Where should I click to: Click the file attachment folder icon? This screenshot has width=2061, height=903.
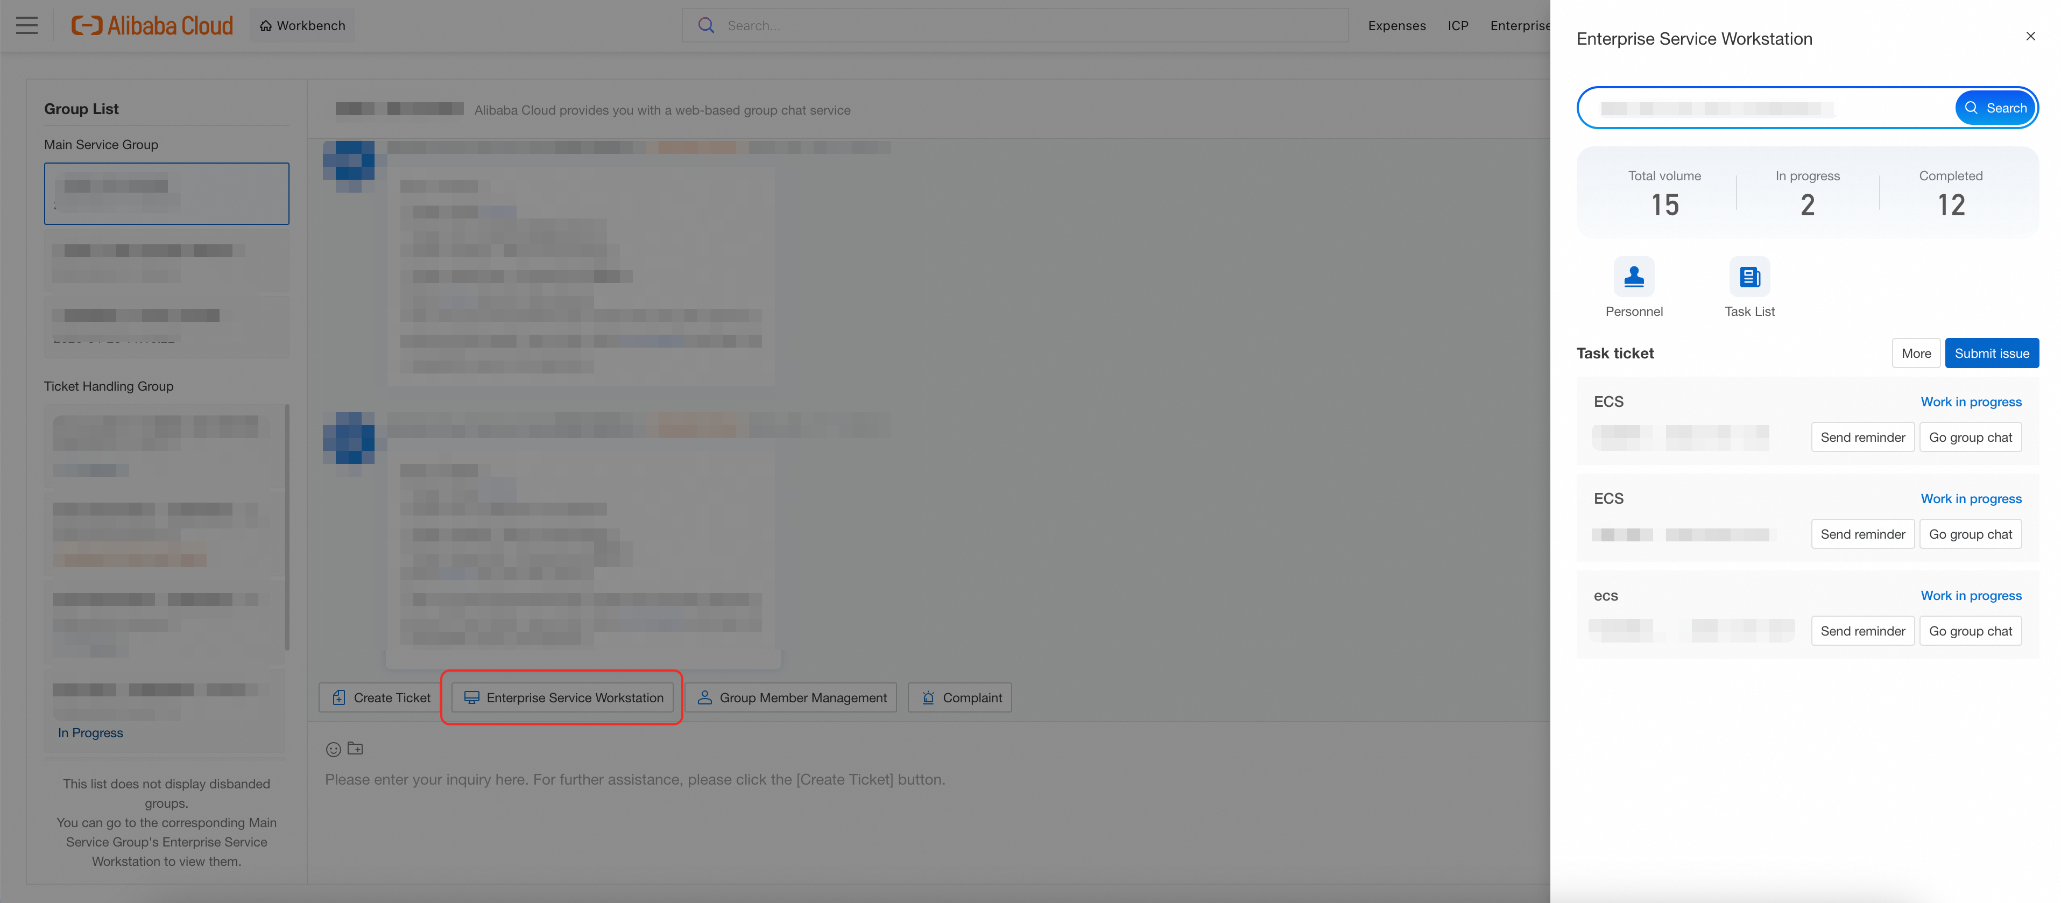tap(355, 749)
